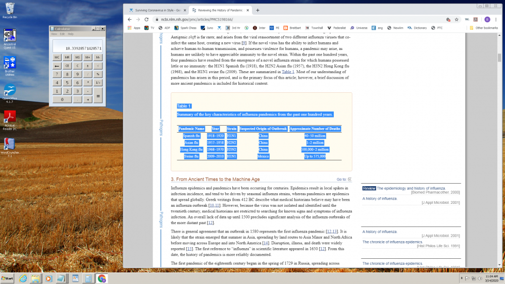Click the percent button in Calculator
Screen dimensions: 505x284
98,74
